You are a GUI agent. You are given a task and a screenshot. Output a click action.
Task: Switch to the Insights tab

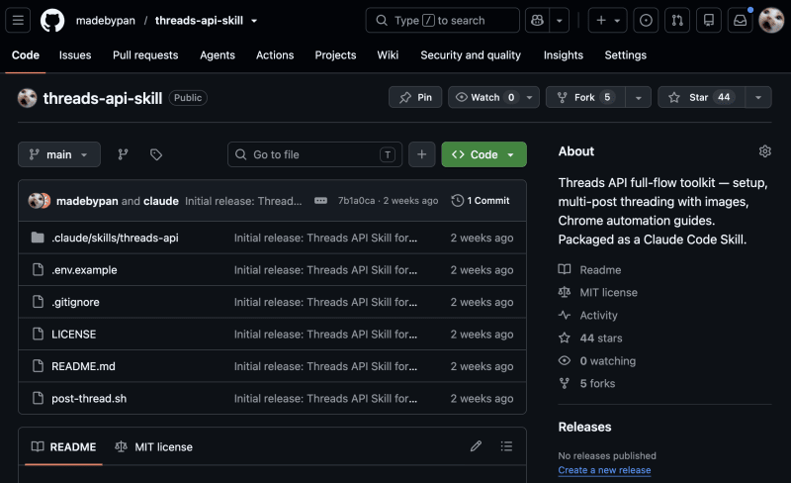563,55
